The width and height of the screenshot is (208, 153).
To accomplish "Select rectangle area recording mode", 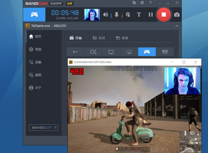I will [x=93, y=52].
